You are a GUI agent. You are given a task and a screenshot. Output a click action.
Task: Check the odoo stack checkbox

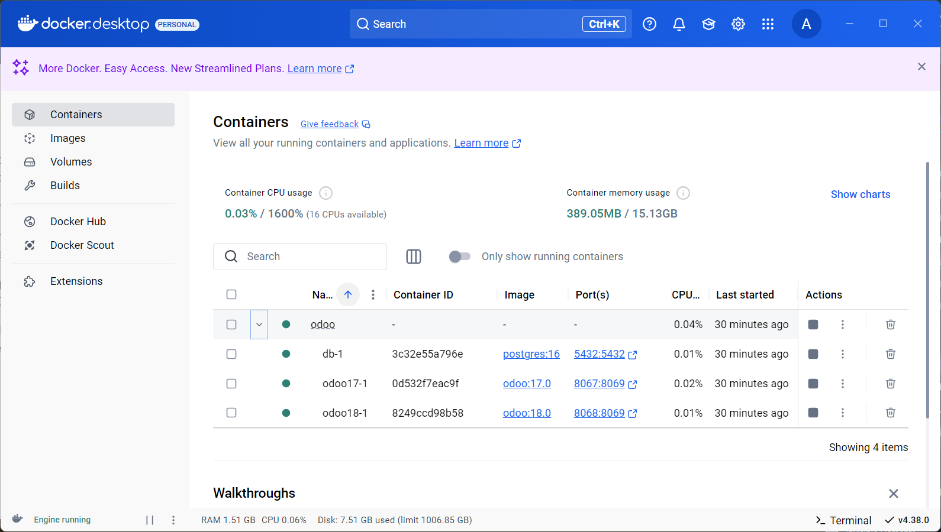pyautogui.click(x=231, y=325)
